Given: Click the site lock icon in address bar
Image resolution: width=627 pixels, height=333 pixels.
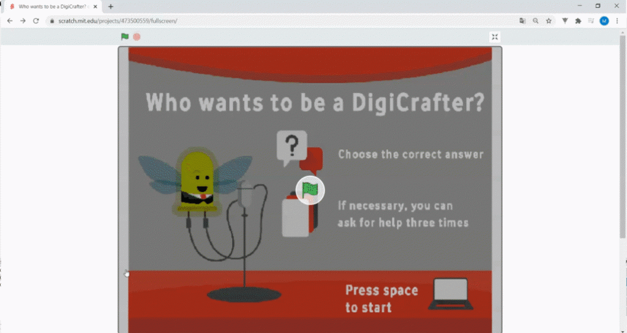Looking at the screenshot, I should point(51,21).
